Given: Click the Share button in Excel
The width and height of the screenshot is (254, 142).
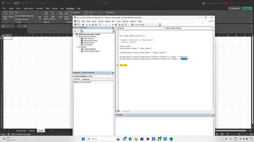Looking at the screenshot, I should point(247,8).
